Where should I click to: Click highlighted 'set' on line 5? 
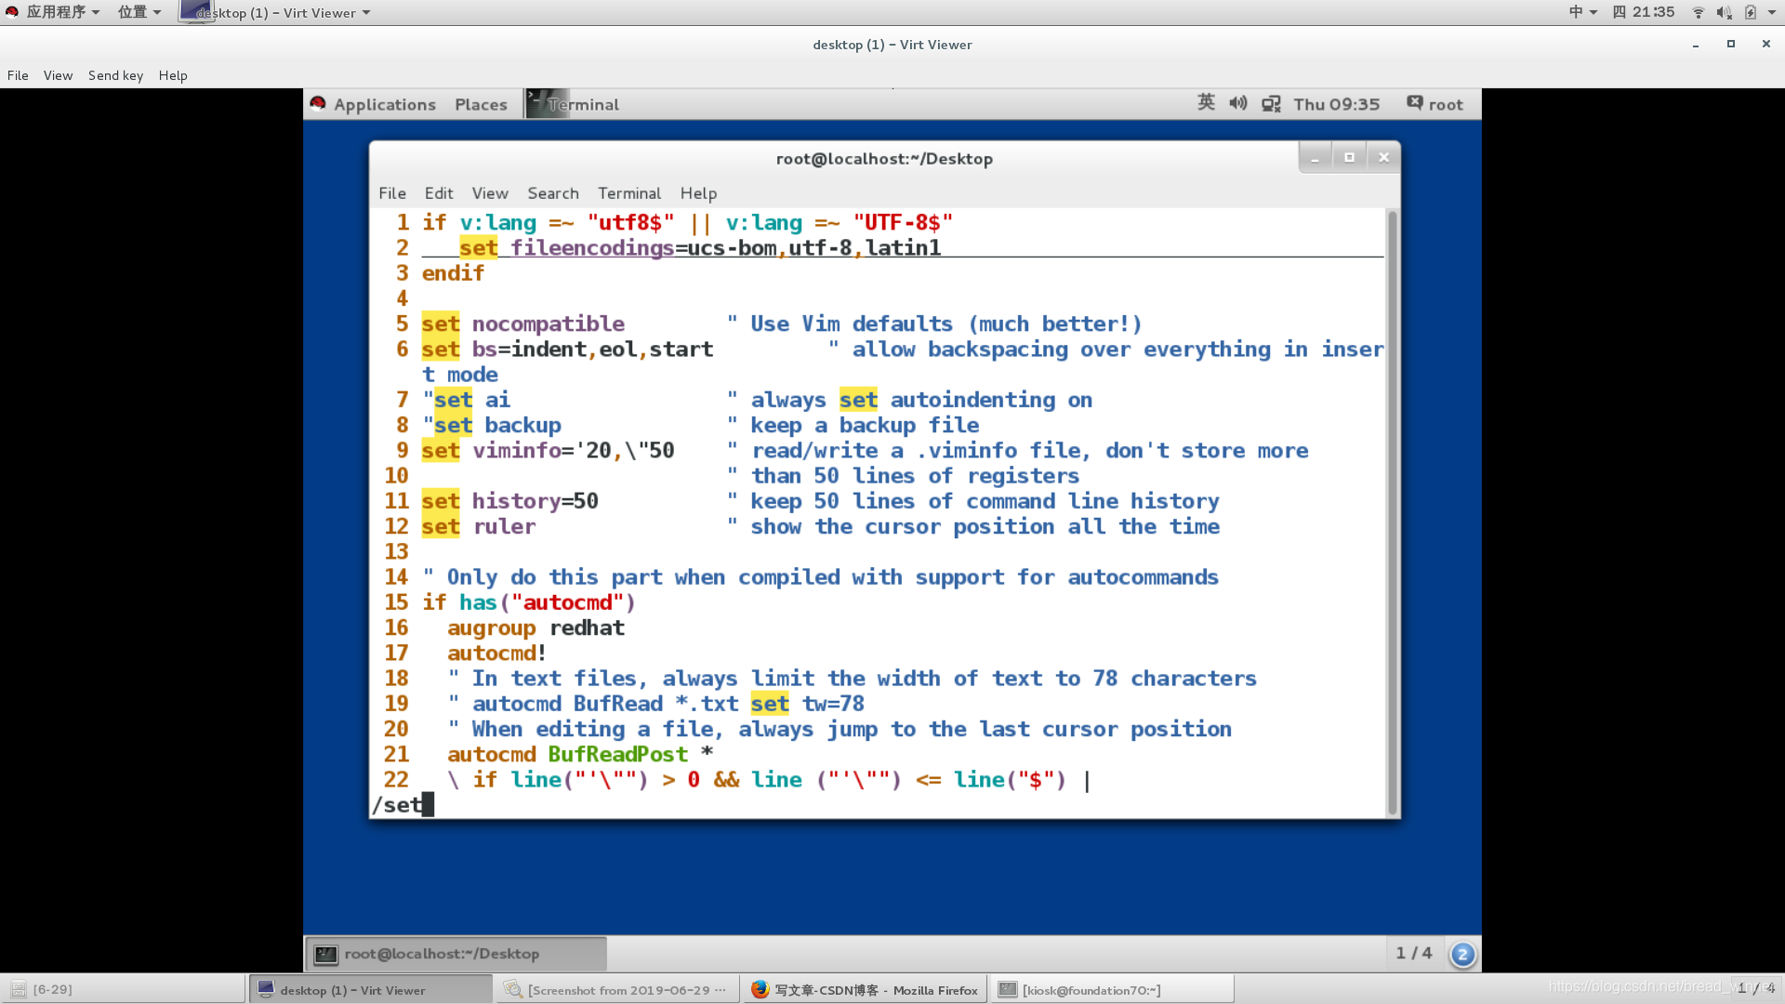pyautogui.click(x=441, y=324)
